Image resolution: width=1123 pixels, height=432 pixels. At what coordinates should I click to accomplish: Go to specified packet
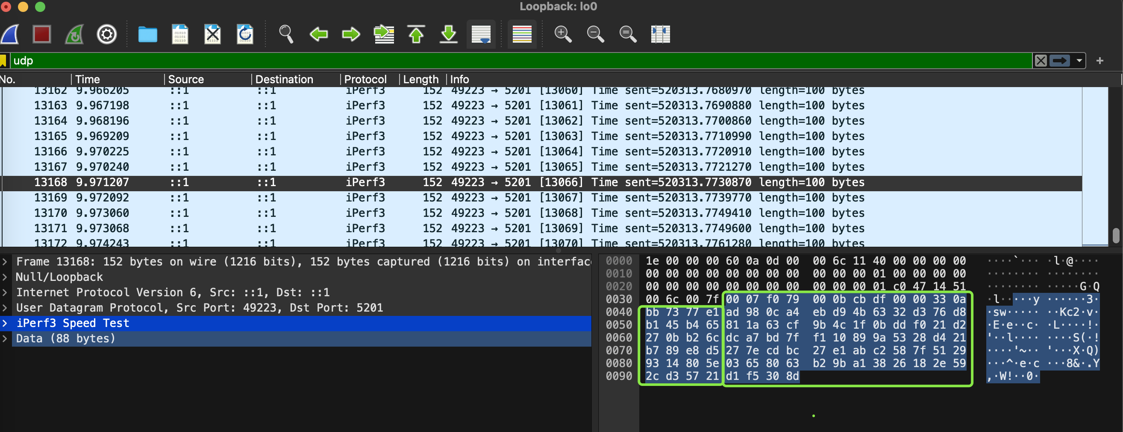pyautogui.click(x=384, y=34)
